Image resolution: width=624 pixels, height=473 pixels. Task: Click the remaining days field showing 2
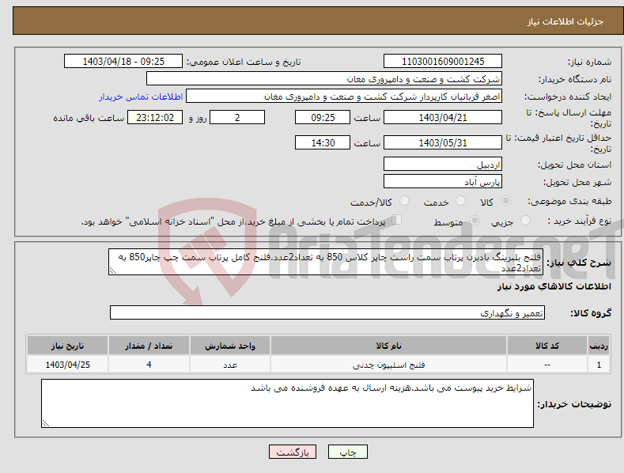(x=237, y=117)
